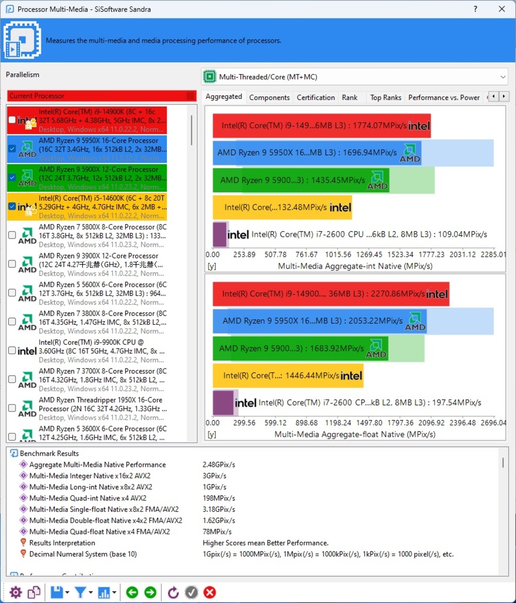Screen dimensions: 516x603
Task: Click the Results Interpretation lightbulb icon
Action: point(23,543)
